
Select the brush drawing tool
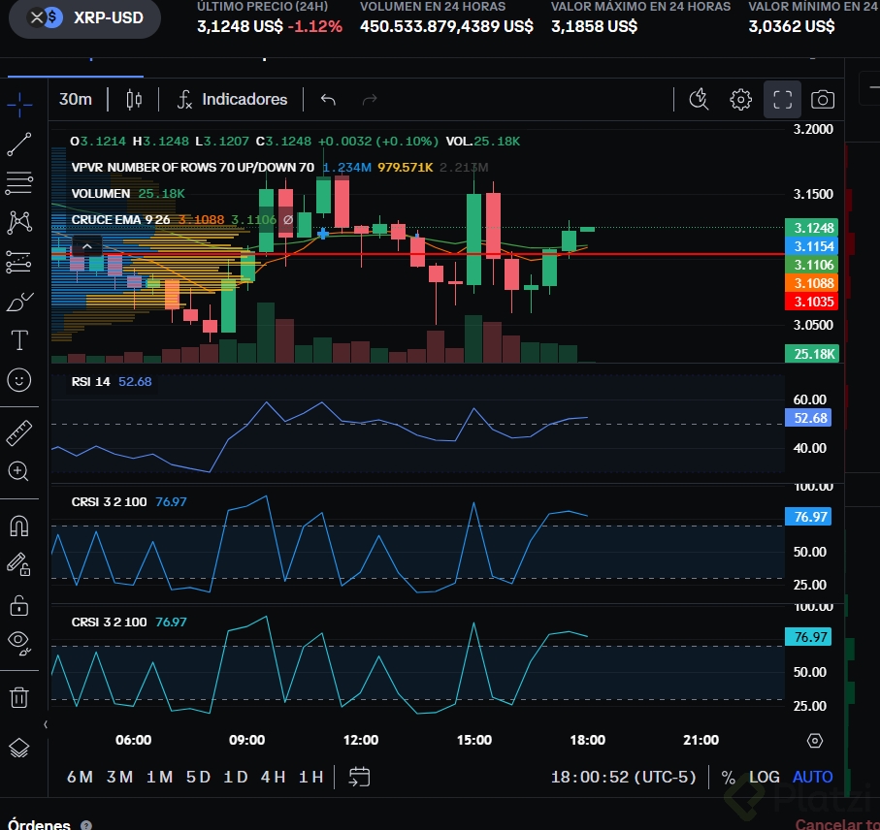click(x=19, y=302)
